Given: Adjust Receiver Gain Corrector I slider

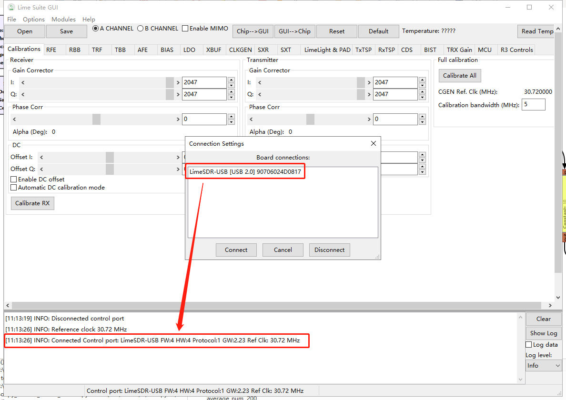Looking at the screenshot, I should [x=100, y=82].
